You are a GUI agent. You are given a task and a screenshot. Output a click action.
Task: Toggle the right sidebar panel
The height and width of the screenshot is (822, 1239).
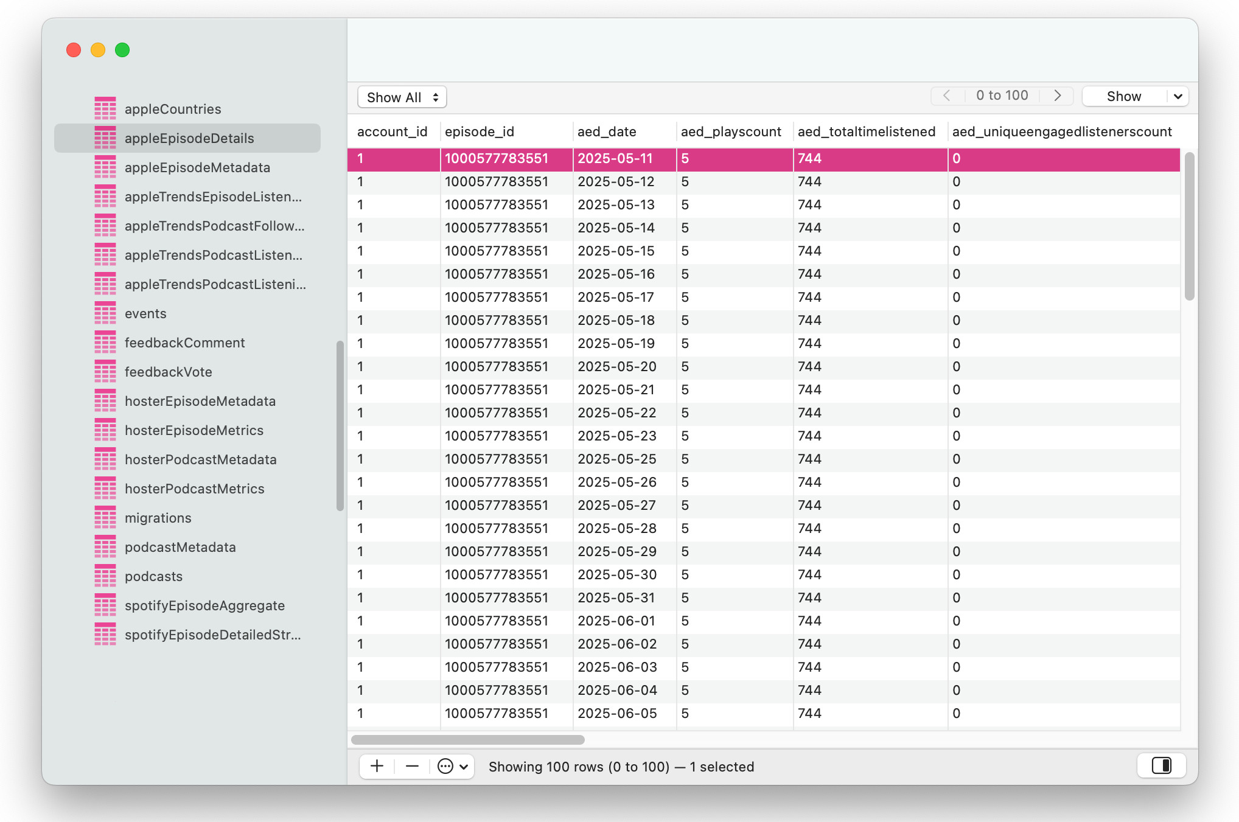pyautogui.click(x=1161, y=765)
